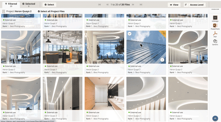This screenshot has height=122, width=221.
Task: Go to the first page of files
Action: click(100, 5)
